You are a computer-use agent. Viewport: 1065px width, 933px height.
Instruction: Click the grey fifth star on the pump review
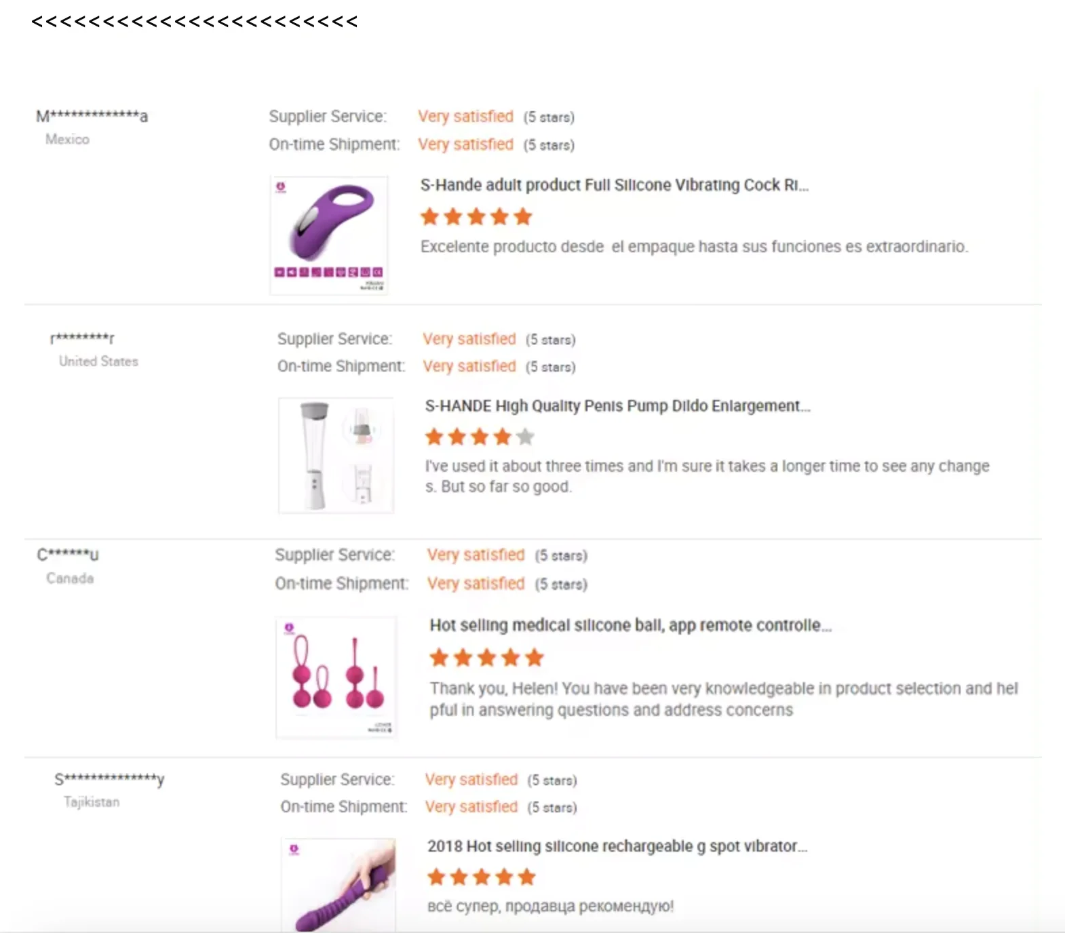[x=525, y=437]
